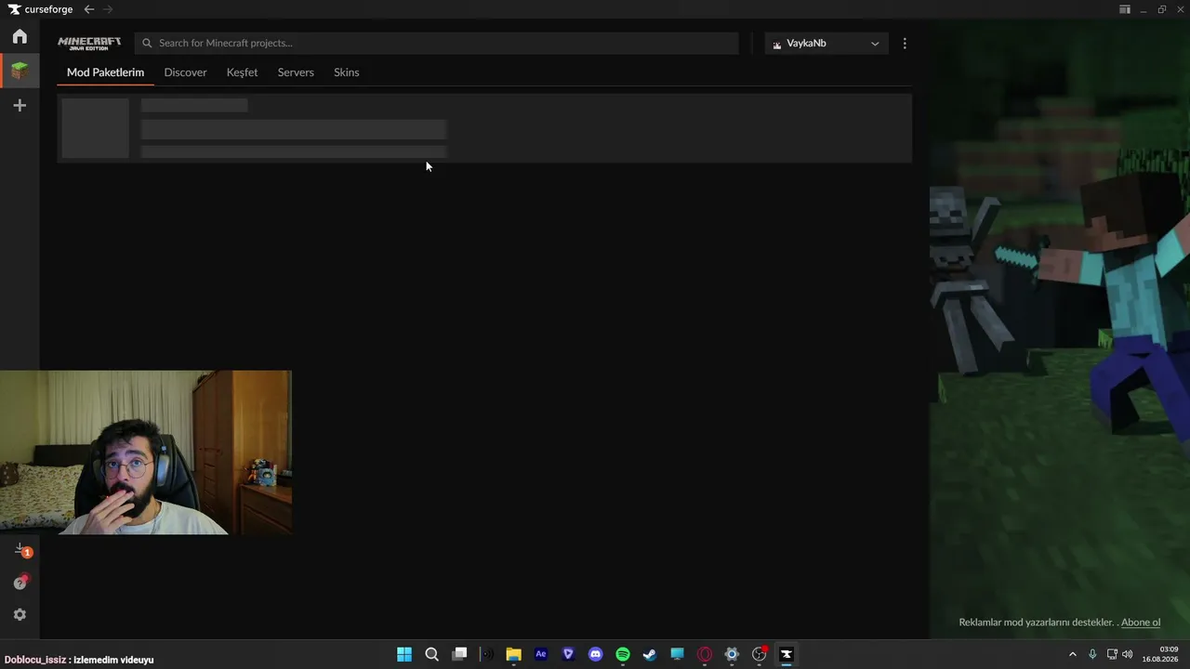The height and width of the screenshot is (669, 1190).
Task: Open the downloads icon with notification badge
Action: coord(21,551)
